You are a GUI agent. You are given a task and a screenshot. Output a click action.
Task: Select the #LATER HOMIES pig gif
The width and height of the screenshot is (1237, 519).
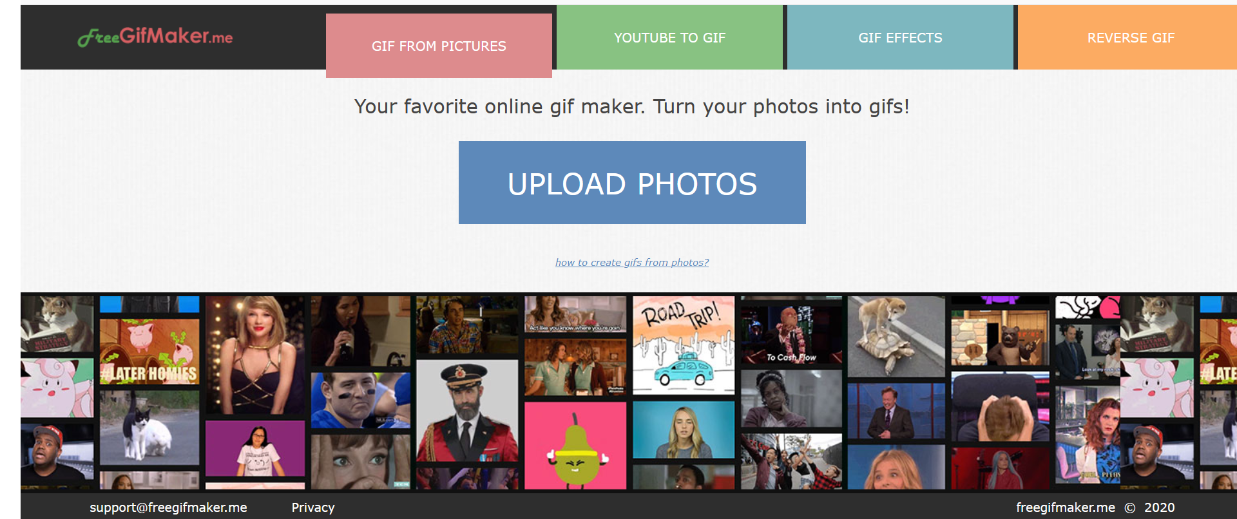pyautogui.click(x=149, y=351)
